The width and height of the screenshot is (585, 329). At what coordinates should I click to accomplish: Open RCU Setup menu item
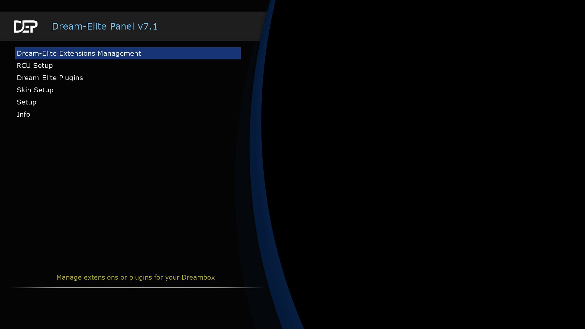click(x=35, y=65)
